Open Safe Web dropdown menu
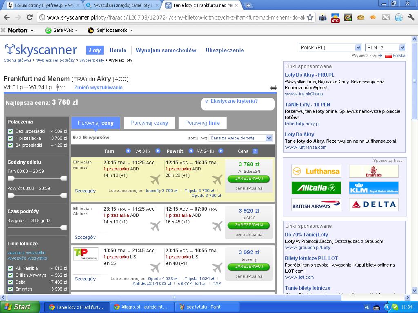The width and height of the screenshot is (418, 313). (65, 30)
